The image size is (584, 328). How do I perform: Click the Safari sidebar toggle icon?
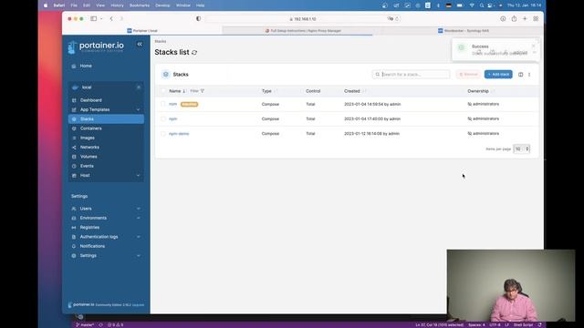pos(93,18)
